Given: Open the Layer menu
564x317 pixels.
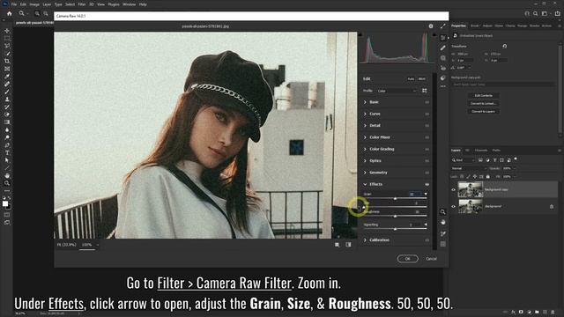Looking at the screenshot, I should pyautogui.click(x=47, y=4).
